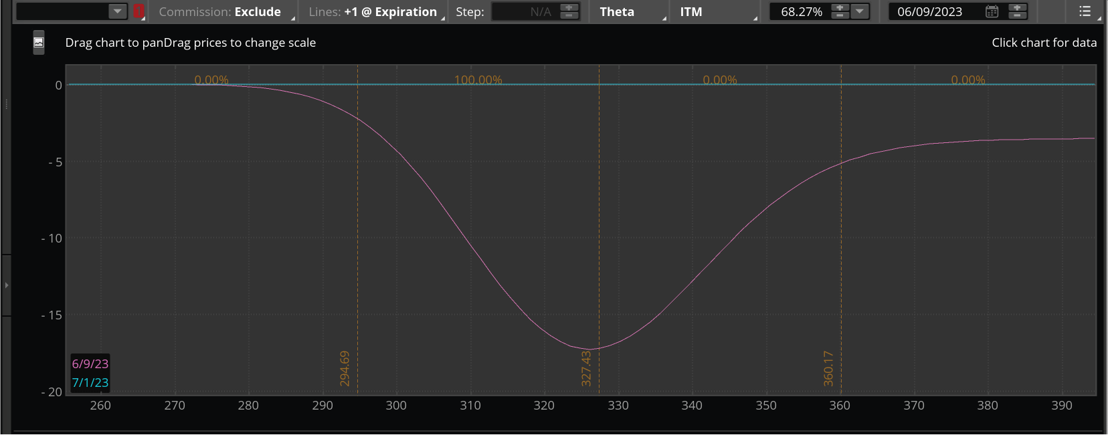Open the calendar date picker
The image size is (1108, 435).
992,11
